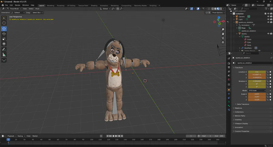Open the Global transform orientation dropdown
Viewport: 273px width, 147px height.
tap(105, 9)
